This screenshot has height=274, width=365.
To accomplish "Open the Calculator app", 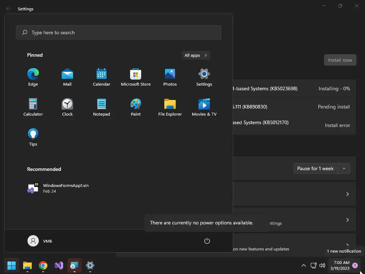I will [33, 107].
